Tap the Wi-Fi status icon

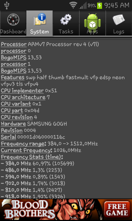click(73, 5)
